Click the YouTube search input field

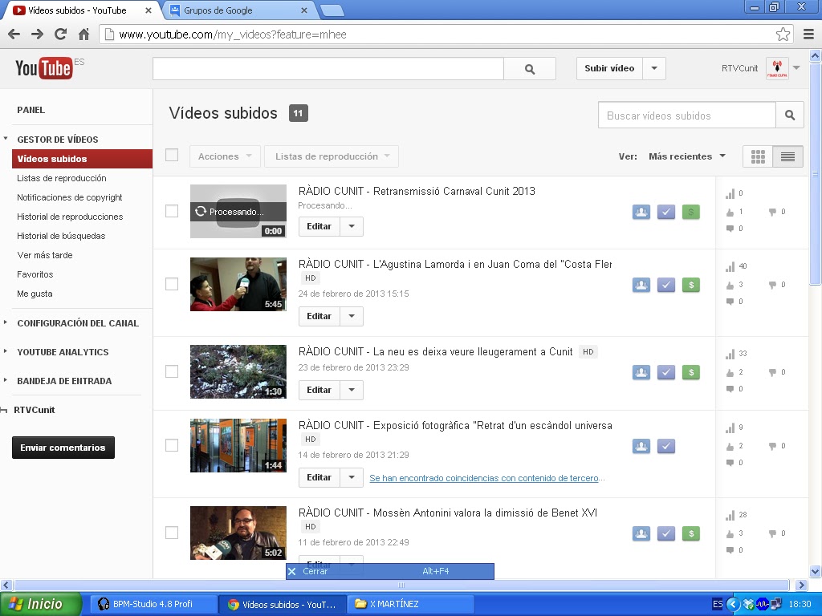[328, 69]
